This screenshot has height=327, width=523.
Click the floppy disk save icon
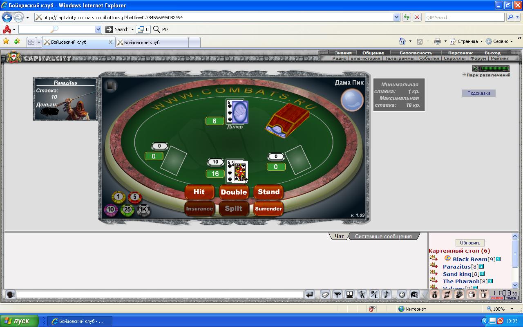350,294
